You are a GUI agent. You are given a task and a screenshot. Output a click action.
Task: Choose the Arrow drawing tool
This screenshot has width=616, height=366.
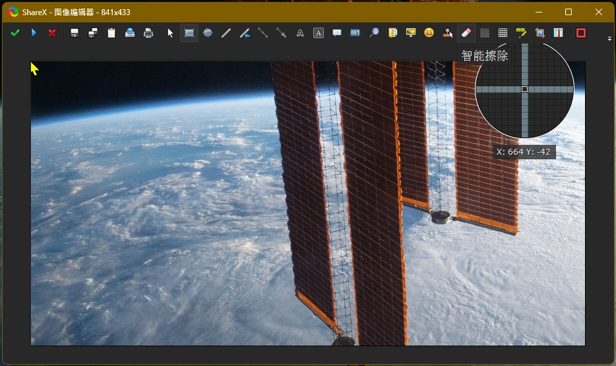(x=282, y=33)
